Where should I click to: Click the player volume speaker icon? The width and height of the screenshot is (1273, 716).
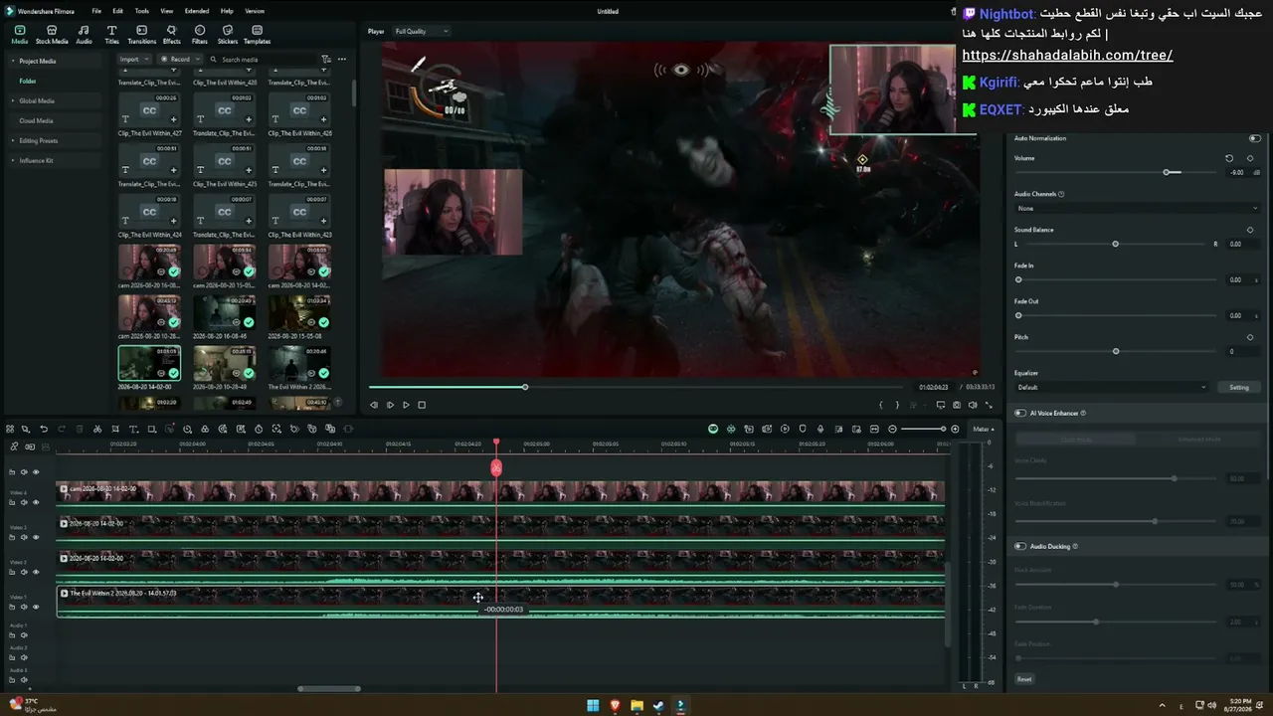pos(973,405)
